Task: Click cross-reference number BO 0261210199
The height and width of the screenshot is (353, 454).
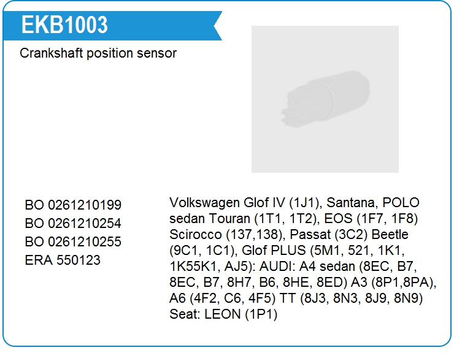Action: [73, 205]
